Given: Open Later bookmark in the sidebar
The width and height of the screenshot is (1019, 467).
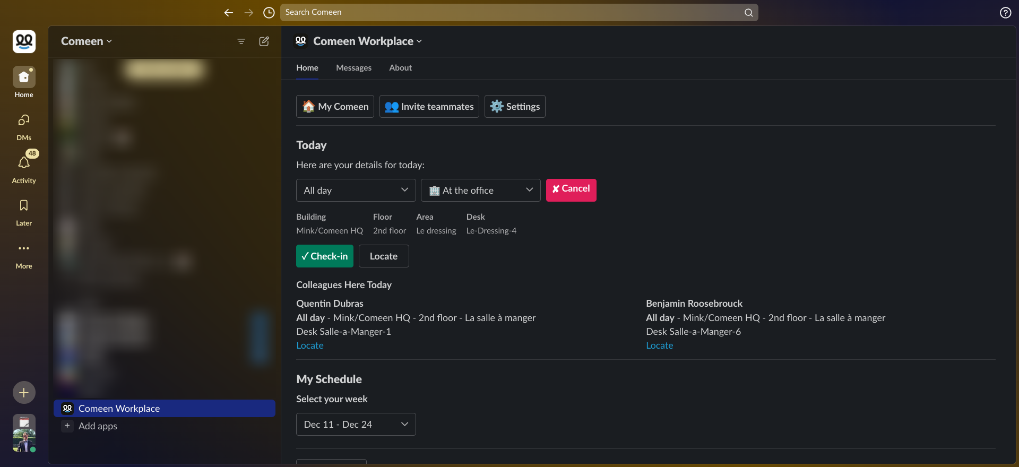Looking at the screenshot, I should 24,212.
